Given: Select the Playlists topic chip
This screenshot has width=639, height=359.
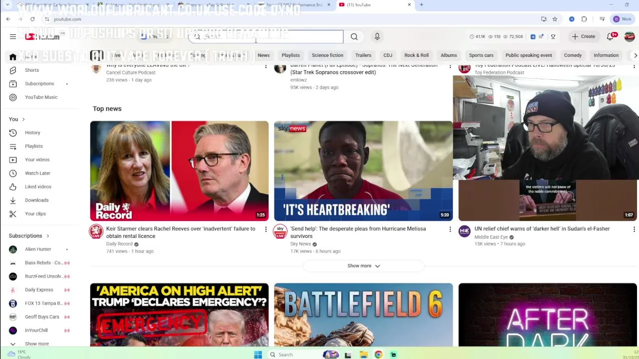Looking at the screenshot, I should [291, 55].
